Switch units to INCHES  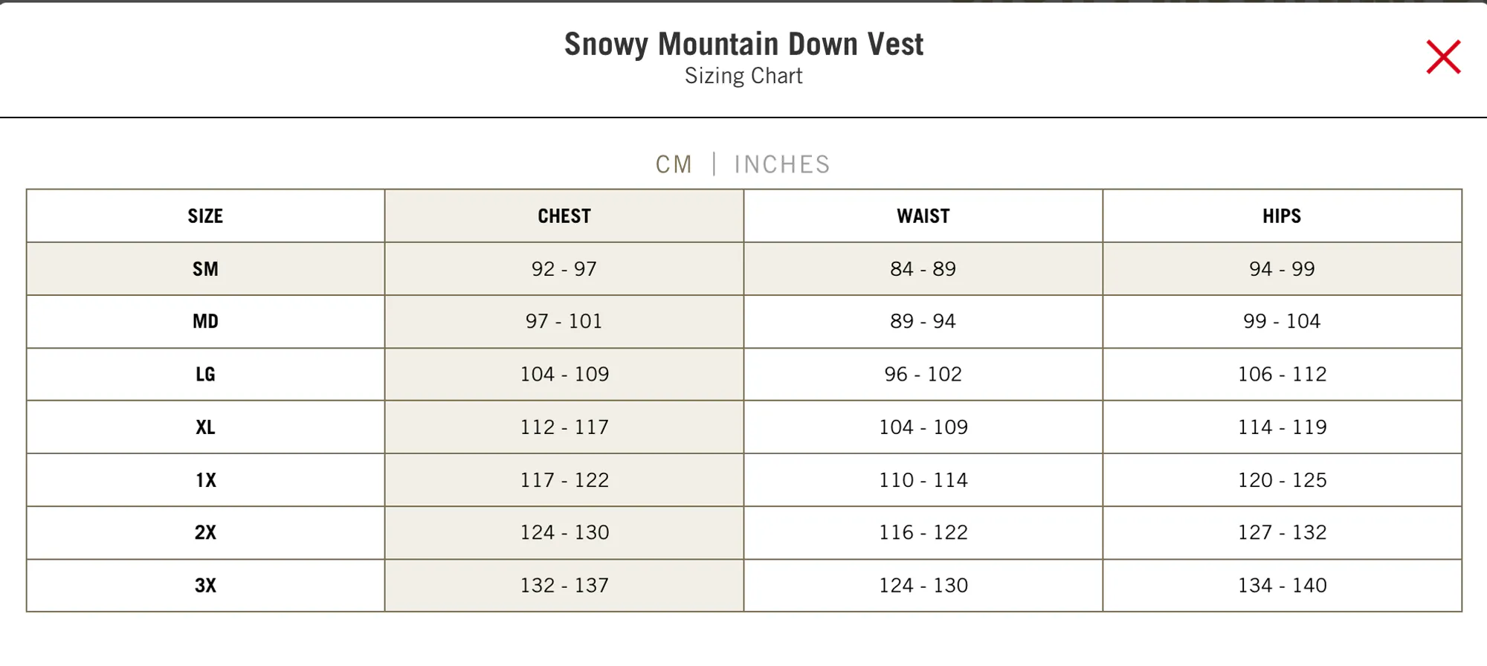782,164
